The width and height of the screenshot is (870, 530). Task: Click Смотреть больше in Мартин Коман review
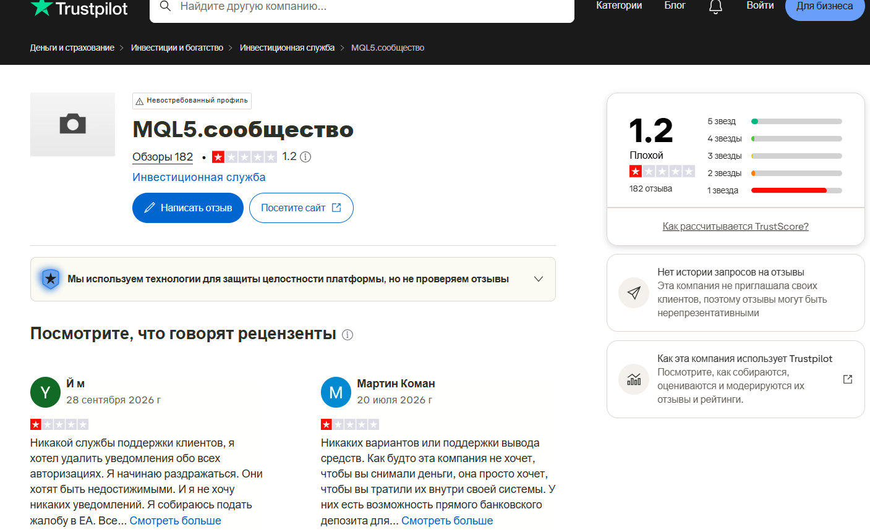[447, 521]
